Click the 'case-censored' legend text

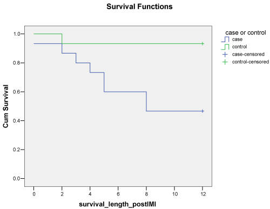pyautogui.click(x=248, y=54)
